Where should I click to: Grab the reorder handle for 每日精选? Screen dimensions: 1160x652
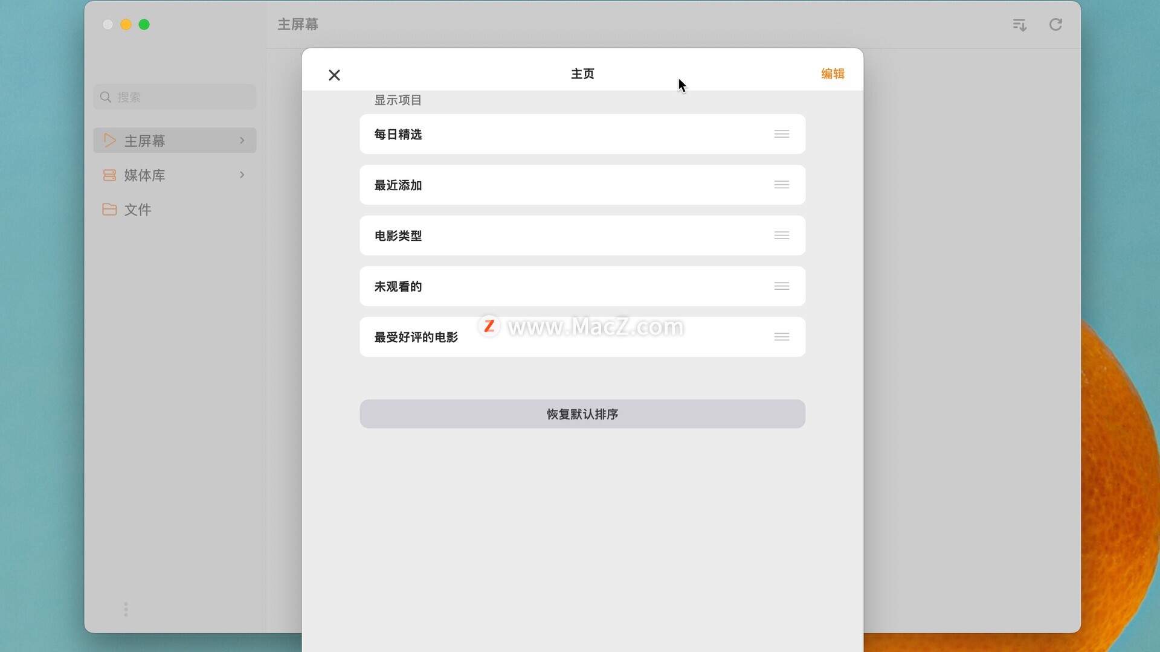781,134
